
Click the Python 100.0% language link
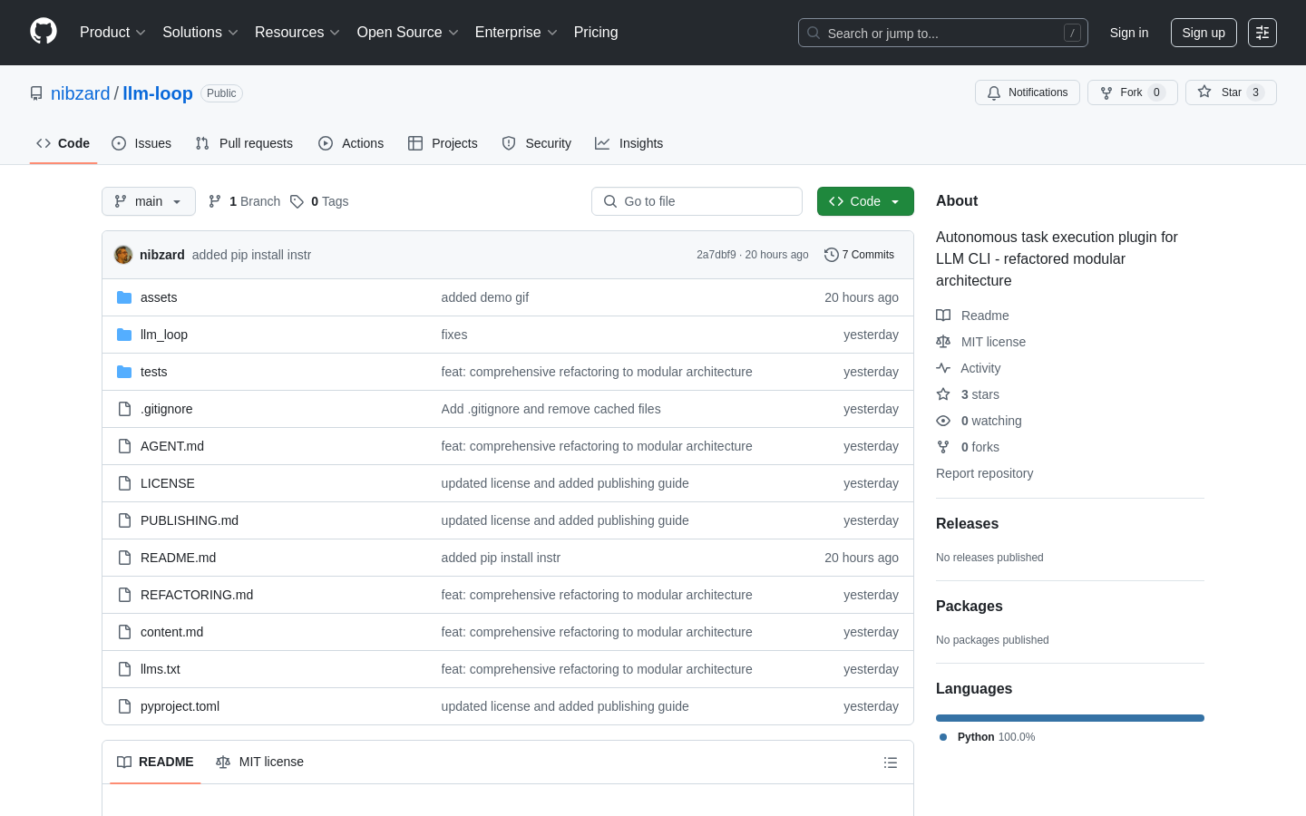coord(987,737)
